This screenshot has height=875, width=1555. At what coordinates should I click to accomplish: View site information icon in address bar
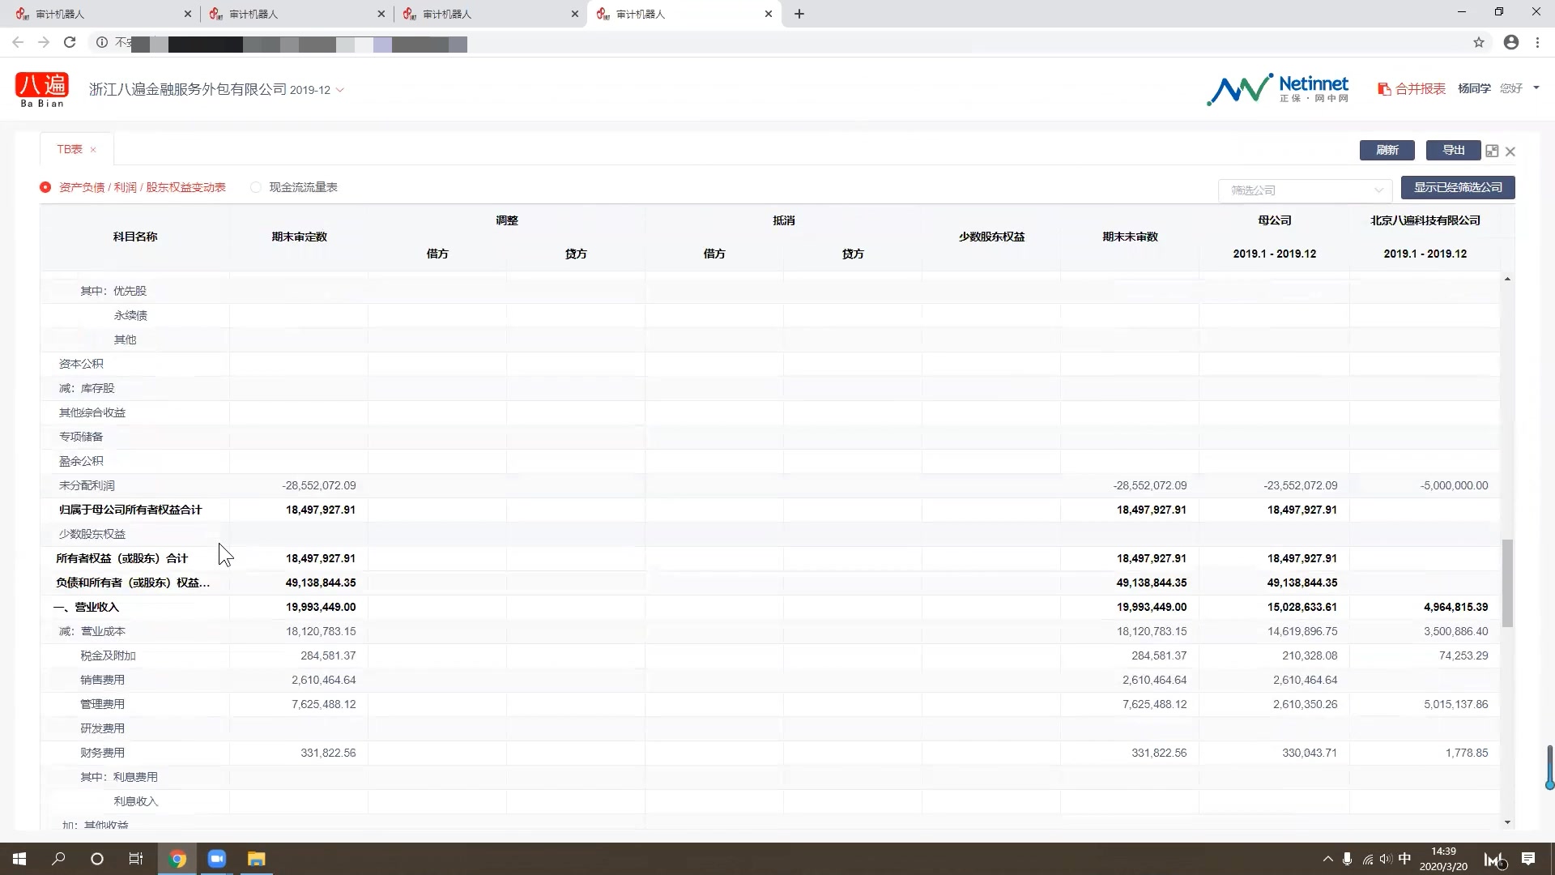(102, 42)
